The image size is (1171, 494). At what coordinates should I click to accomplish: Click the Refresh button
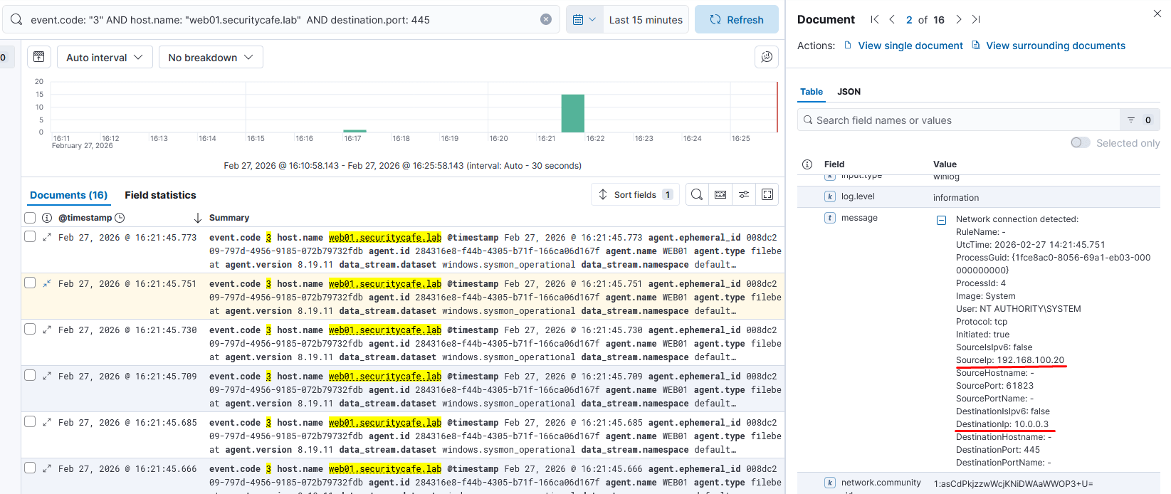click(737, 20)
